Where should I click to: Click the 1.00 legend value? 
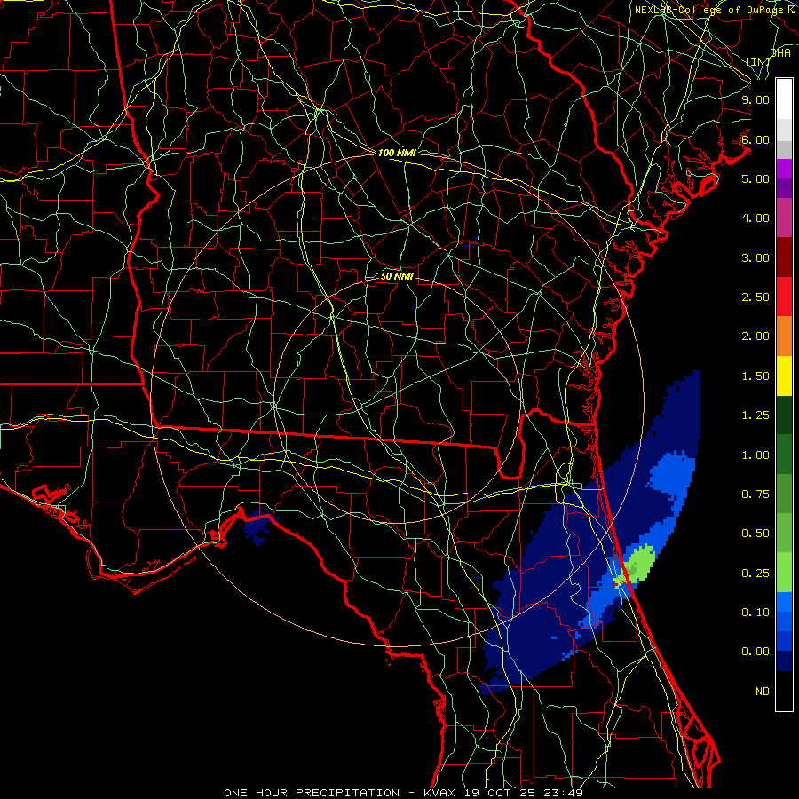point(755,455)
